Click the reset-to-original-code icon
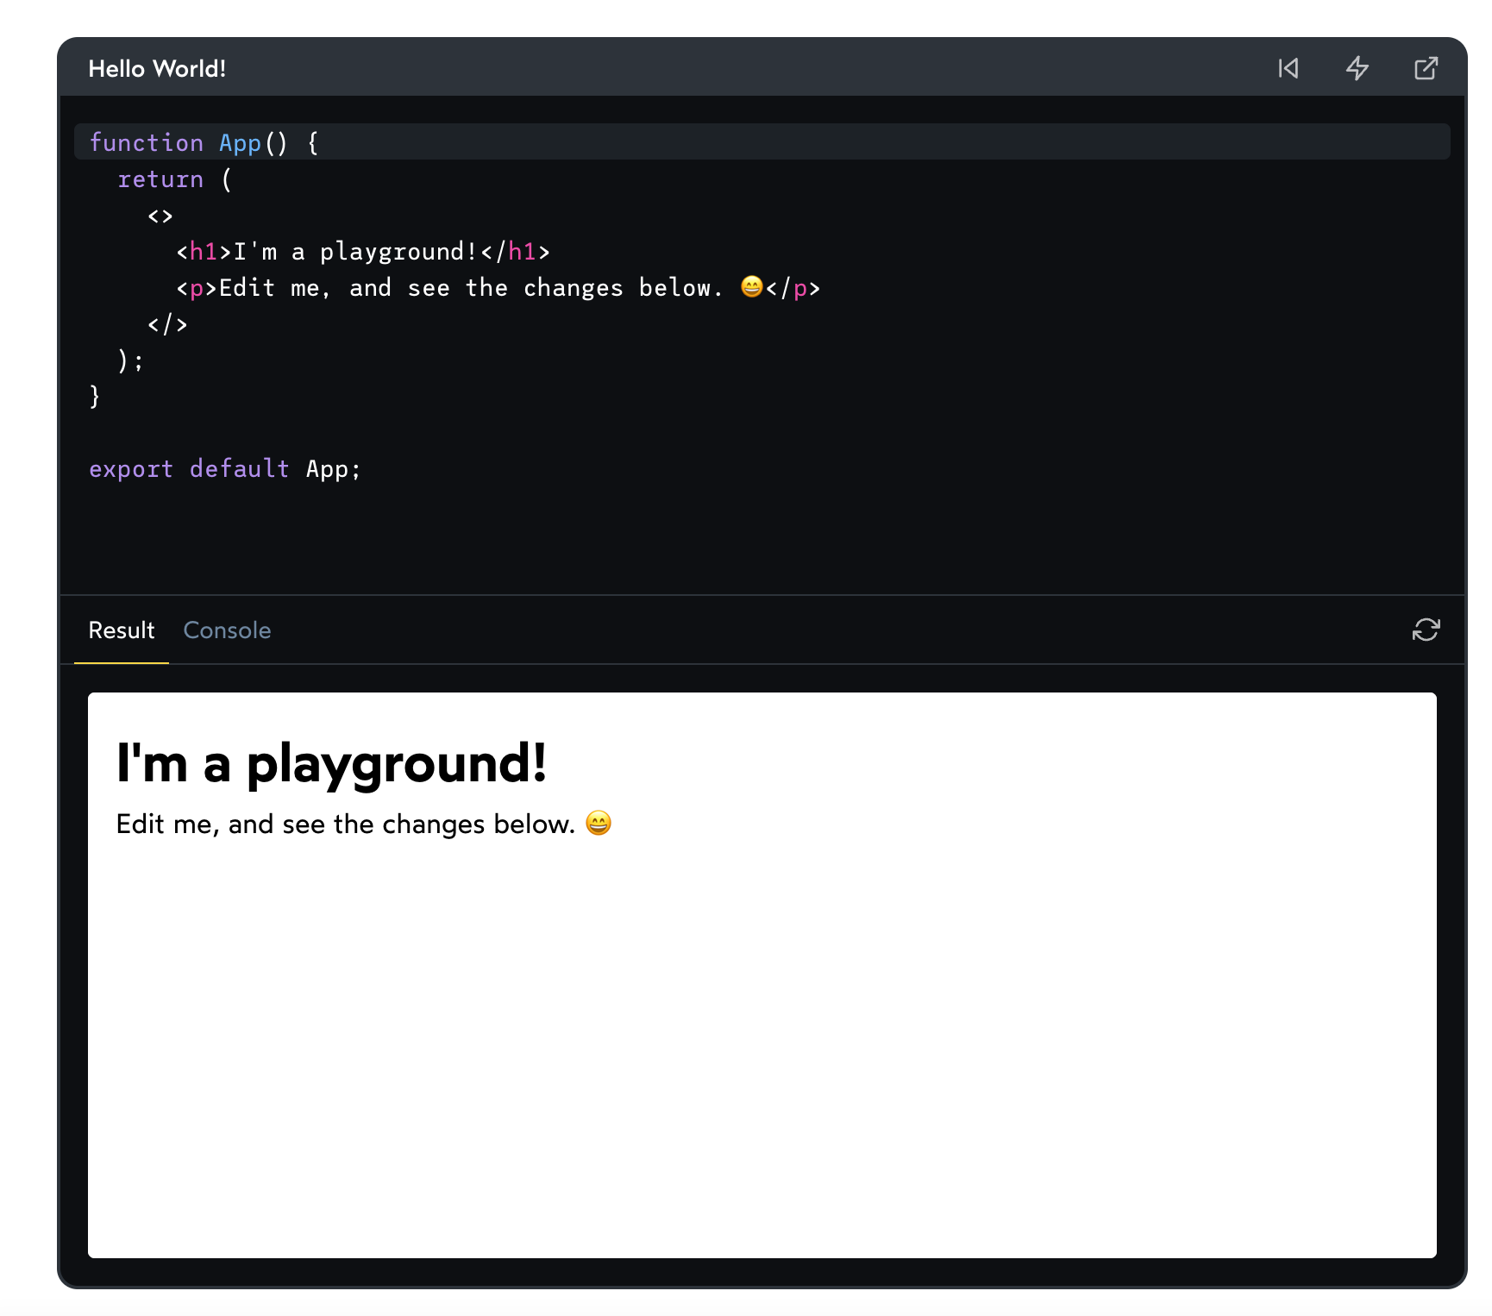The width and height of the screenshot is (1492, 1316). (1288, 68)
